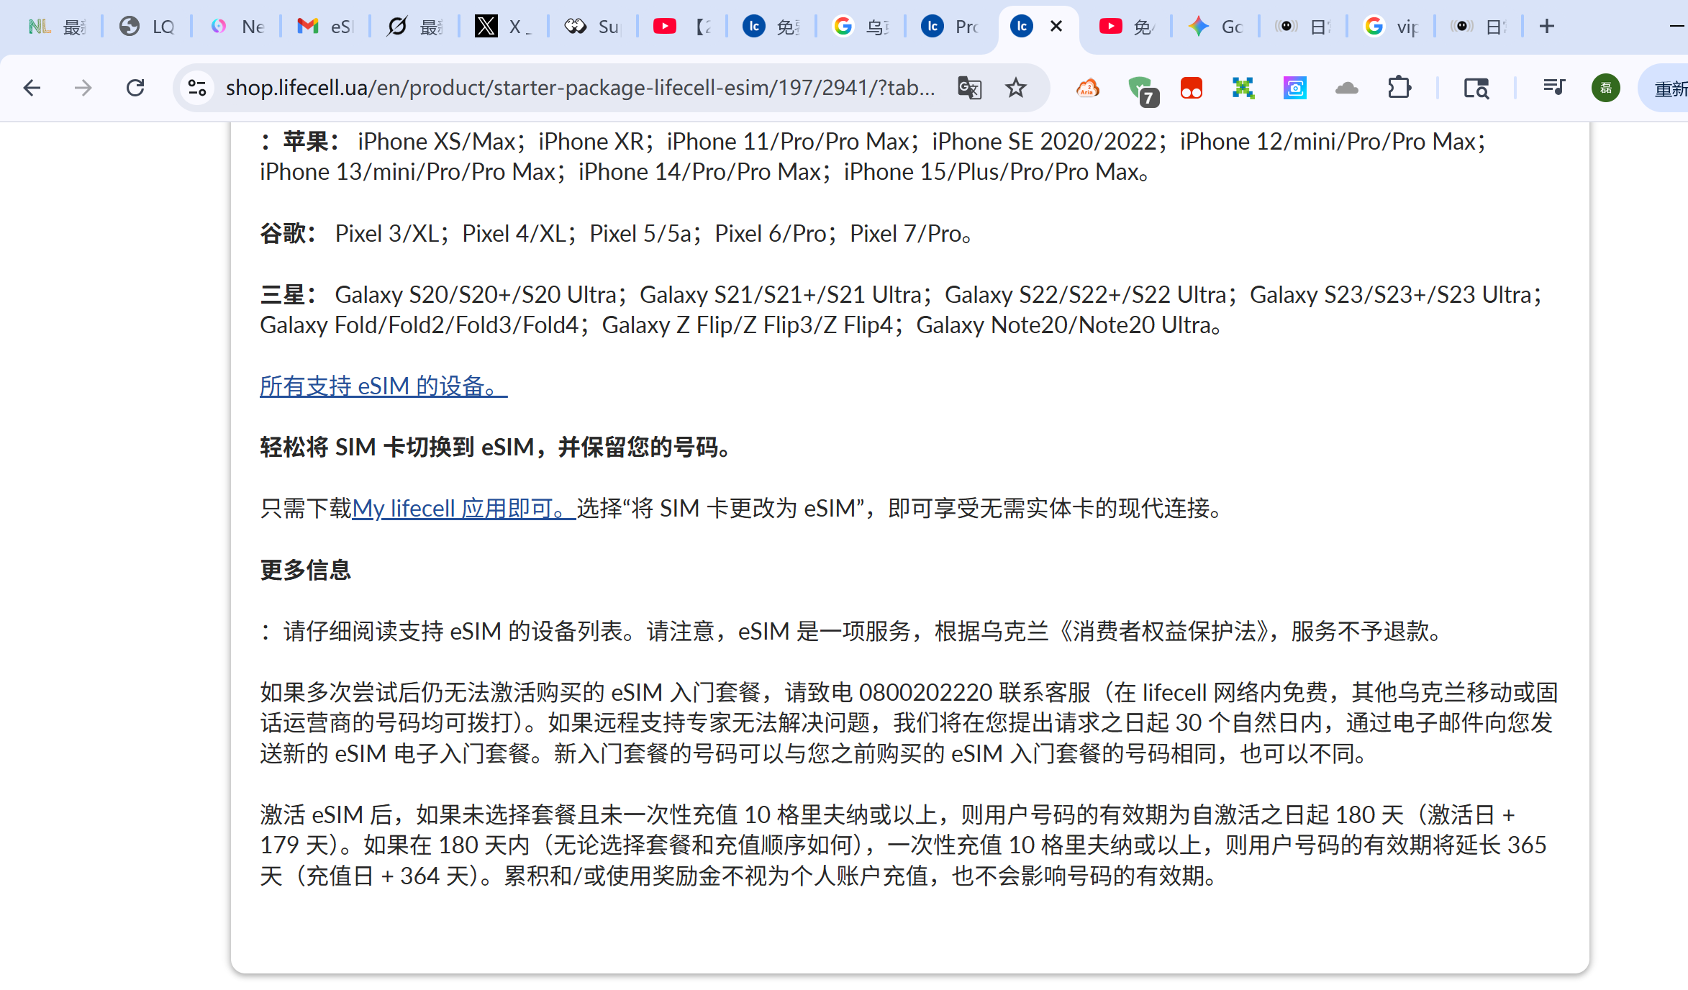The width and height of the screenshot is (1688, 990).
Task: Switch to the lifecell Prc tab
Action: tap(949, 27)
